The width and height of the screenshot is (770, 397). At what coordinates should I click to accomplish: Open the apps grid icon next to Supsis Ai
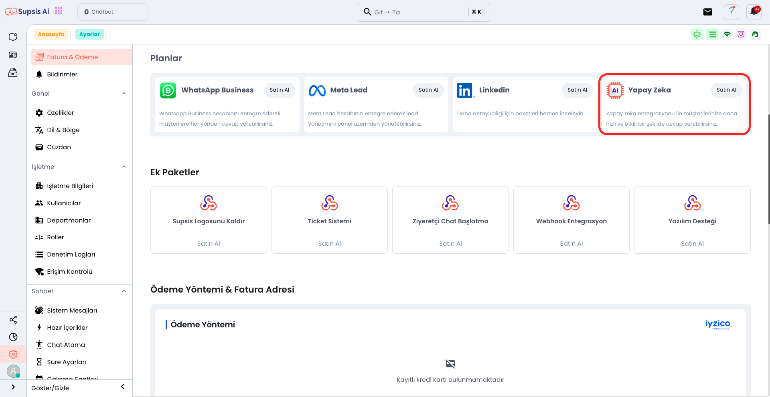pos(59,11)
